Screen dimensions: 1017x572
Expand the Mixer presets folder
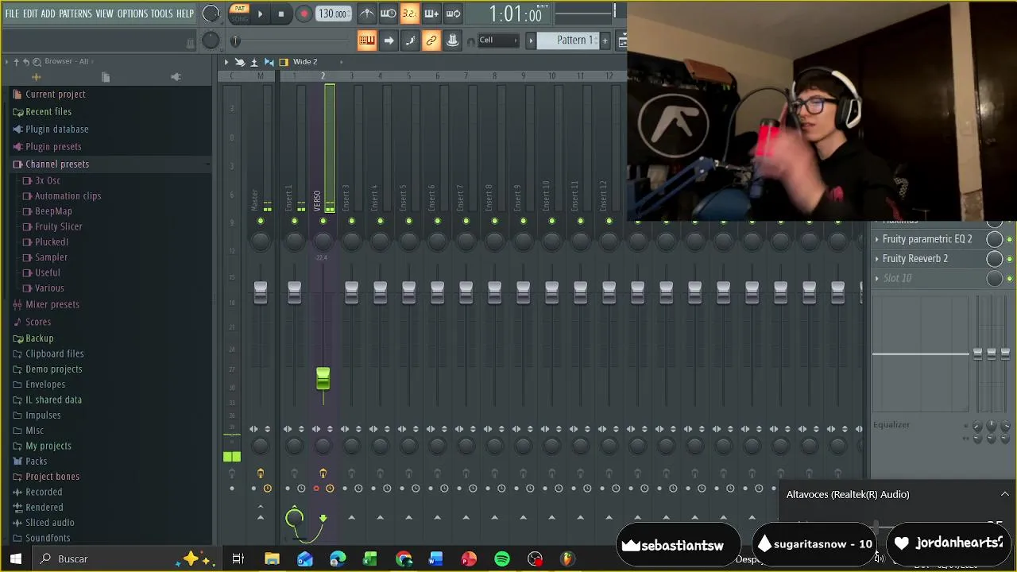[x=52, y=304]
